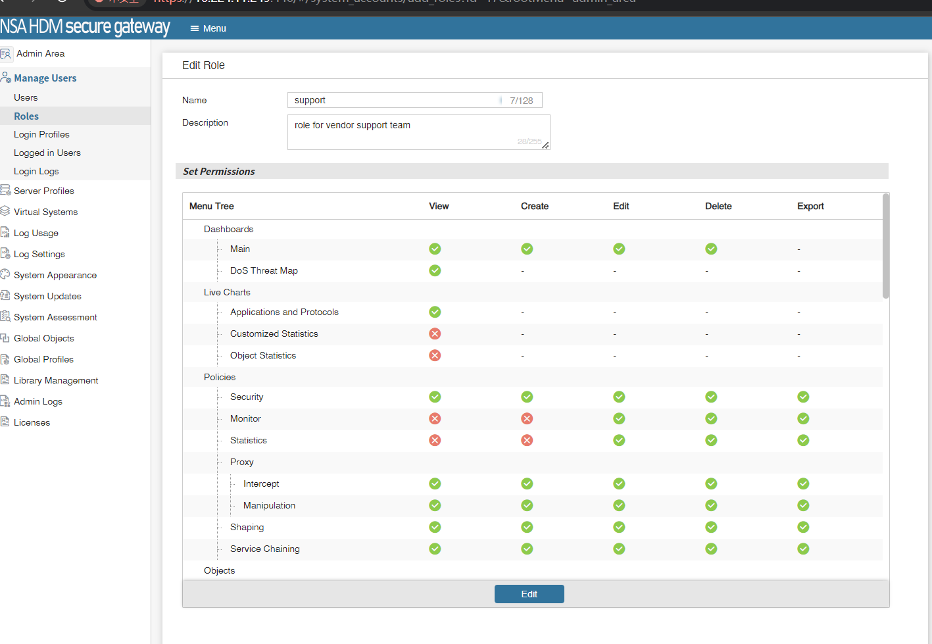932x644 pixels.
Task: Click the Global Objects icon
Action: click(x=5, y=338)
